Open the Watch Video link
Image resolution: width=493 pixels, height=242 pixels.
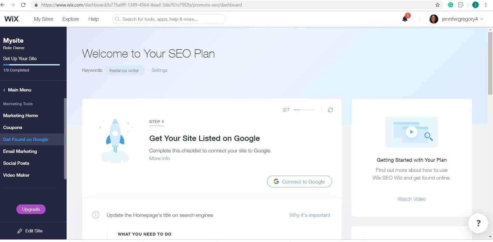411,199
